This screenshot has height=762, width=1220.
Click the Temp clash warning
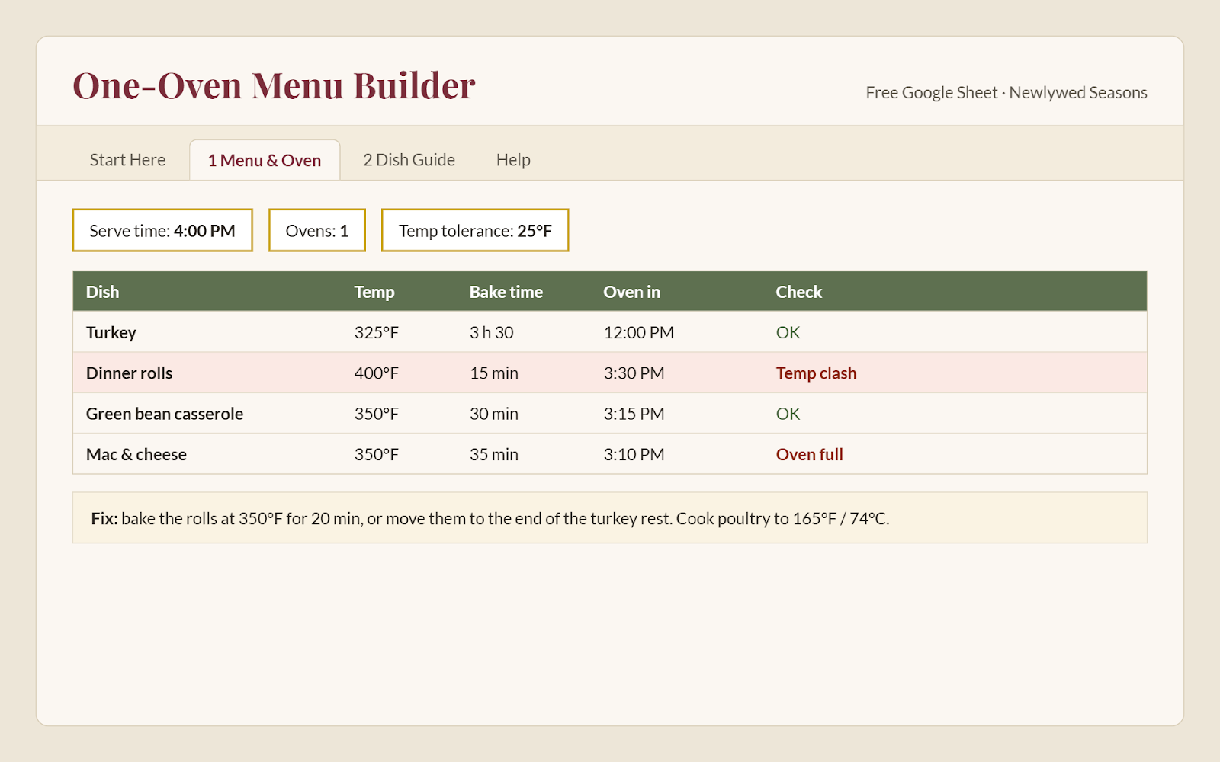(x=817, y=373)
